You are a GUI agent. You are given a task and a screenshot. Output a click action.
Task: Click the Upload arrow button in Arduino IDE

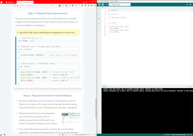(x=103, y=5)
